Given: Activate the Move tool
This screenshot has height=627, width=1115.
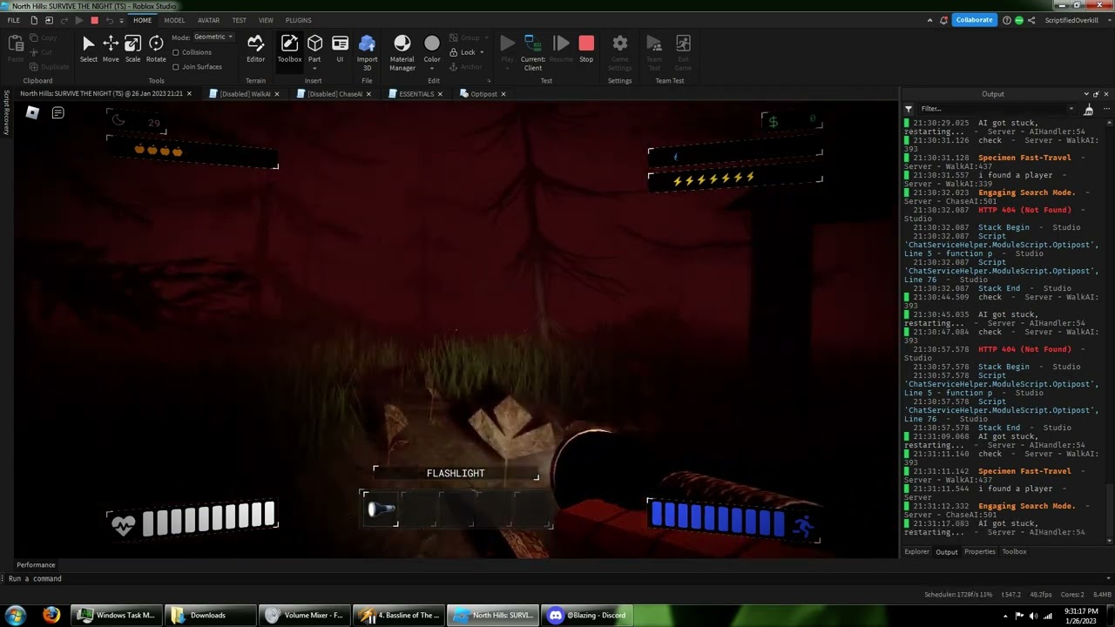Looking at the screenshot, I should point(111,49).
